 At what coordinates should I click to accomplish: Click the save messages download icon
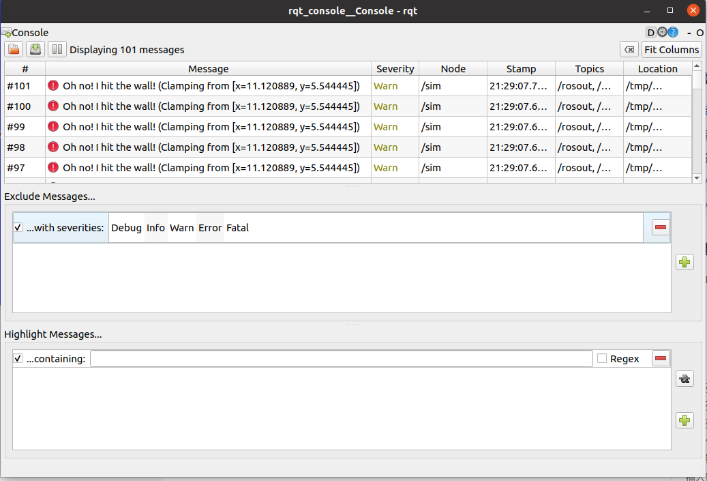coord(35,49)
